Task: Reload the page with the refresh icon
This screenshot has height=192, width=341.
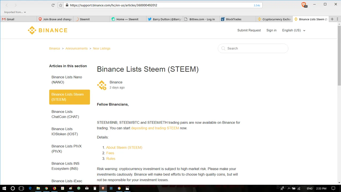Action: [53, 5]
